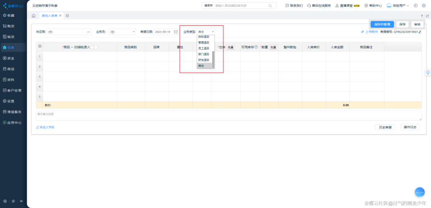Open the 增值服务 sidebar module

tap(12, 112)
